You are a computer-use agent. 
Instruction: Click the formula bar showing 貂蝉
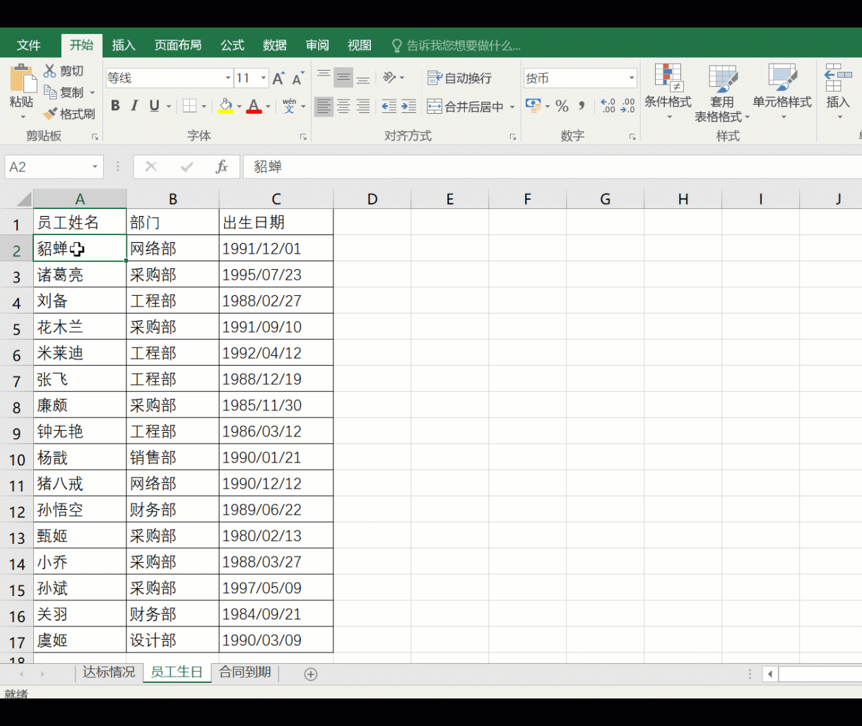[x=553, y=167]
